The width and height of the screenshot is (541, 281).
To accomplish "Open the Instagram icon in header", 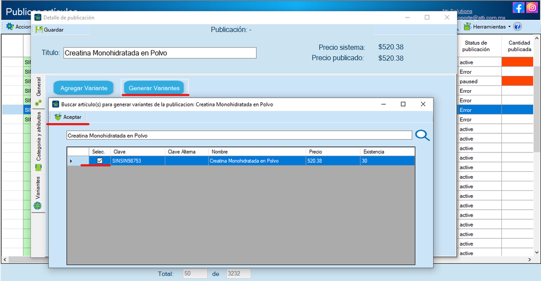I will (x=532, y=7).
